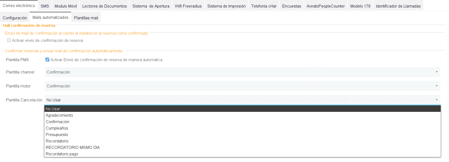Open the Plantilla motor dropdown

tap(242, 86)
